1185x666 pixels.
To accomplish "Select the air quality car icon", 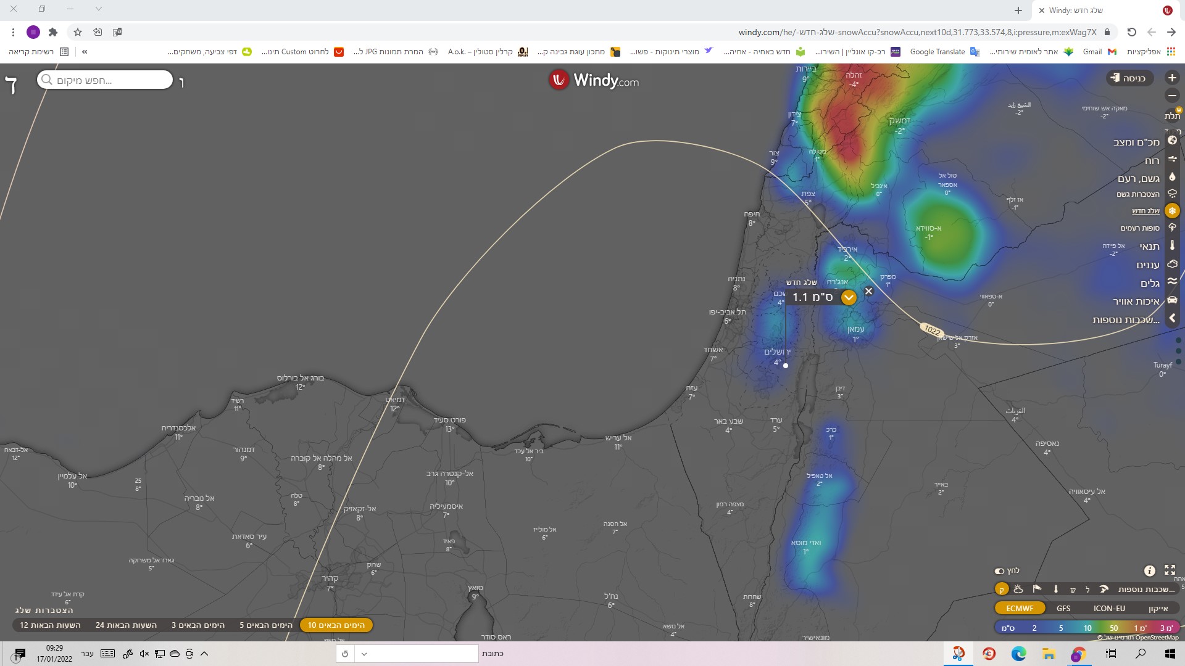I will point(1172,301).
